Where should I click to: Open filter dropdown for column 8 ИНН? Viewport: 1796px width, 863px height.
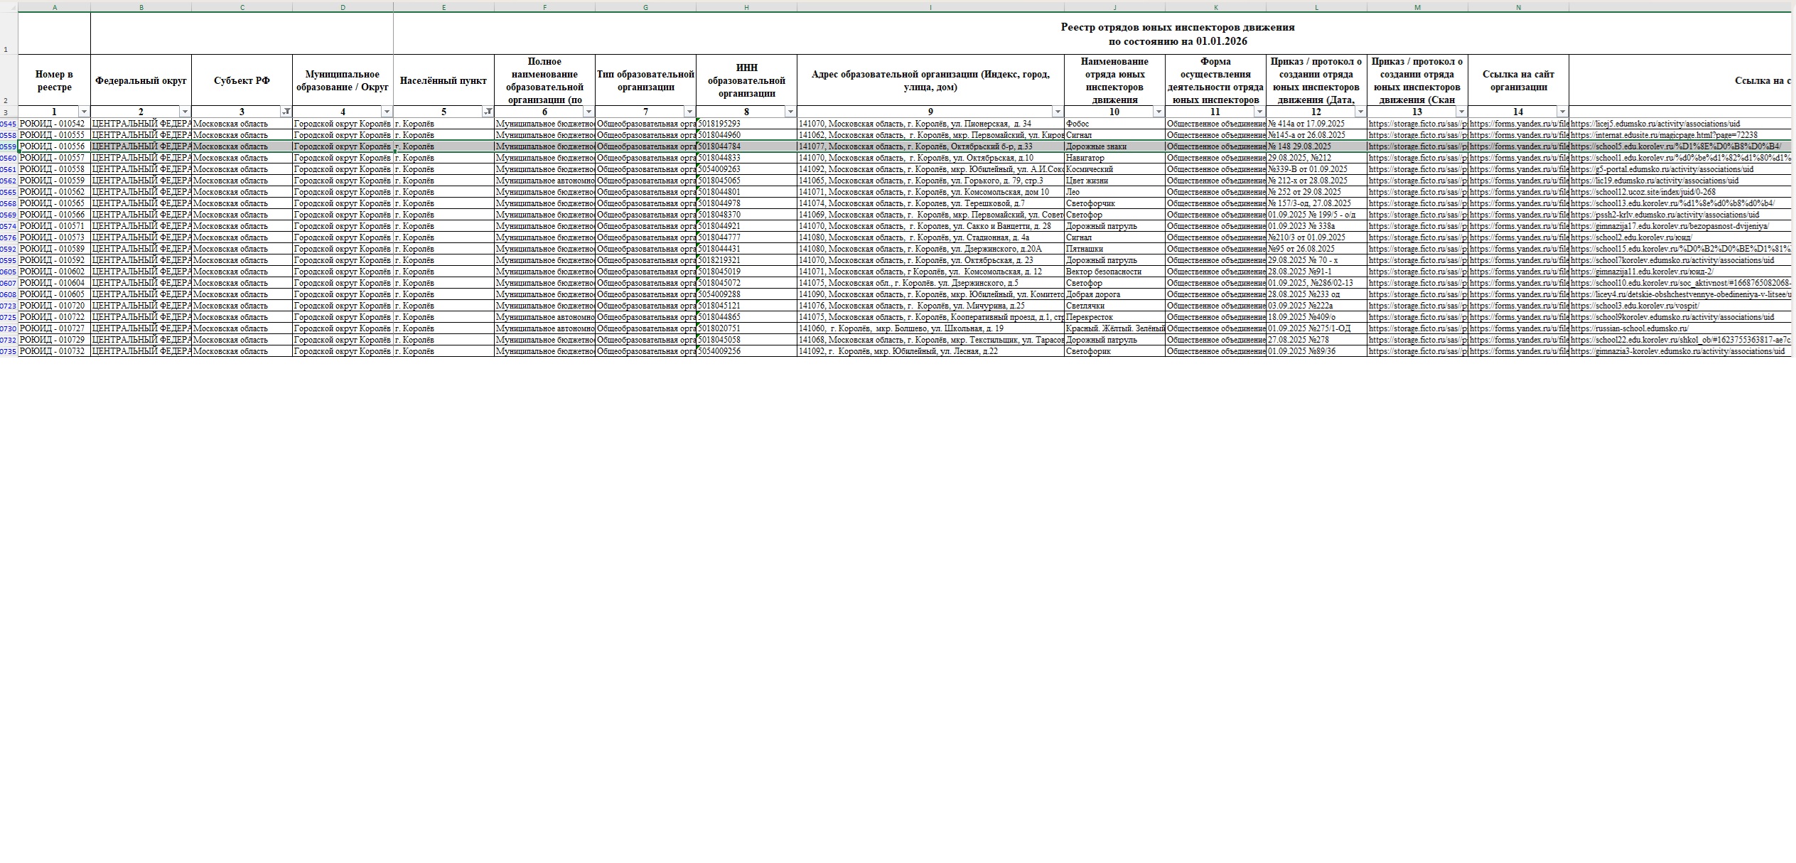790,112
